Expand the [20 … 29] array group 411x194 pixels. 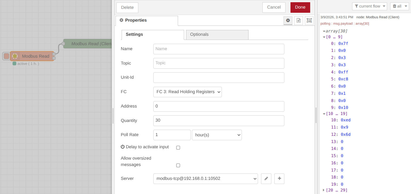coord(324,190)
